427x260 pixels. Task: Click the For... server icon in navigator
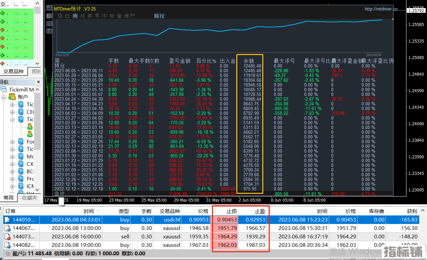tap(21, 141)
